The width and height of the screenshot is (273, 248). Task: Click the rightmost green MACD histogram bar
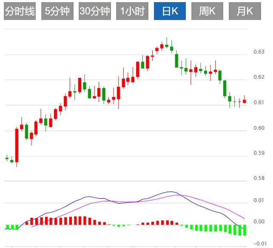coord(245,230)
